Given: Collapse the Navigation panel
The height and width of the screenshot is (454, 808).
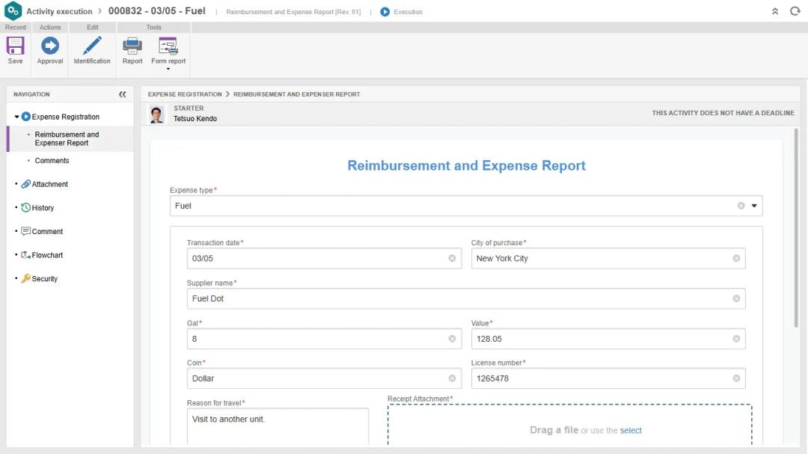Looking at the screenshot, I should click(123, 94).
